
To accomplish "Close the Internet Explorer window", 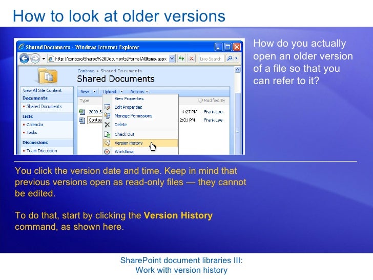I will [237, 47].
